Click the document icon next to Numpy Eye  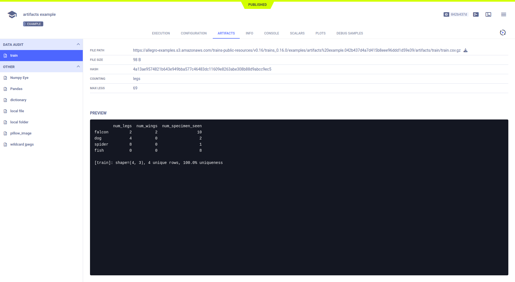coord(5,78)
